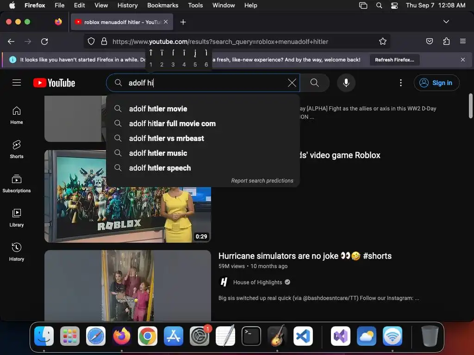Image resolution: width=474 pixels, height=355 pixels.
Task: Open the Tools menu
Action: (195, 5)
